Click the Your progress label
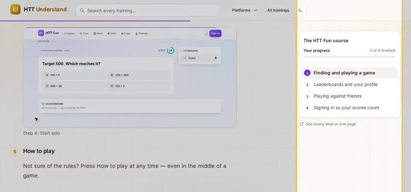Viewport: 411px width, 192px height. coord(317,51)
